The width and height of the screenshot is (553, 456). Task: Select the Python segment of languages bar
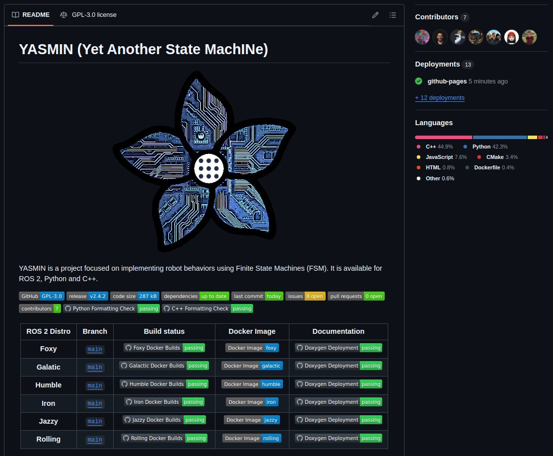500,137
